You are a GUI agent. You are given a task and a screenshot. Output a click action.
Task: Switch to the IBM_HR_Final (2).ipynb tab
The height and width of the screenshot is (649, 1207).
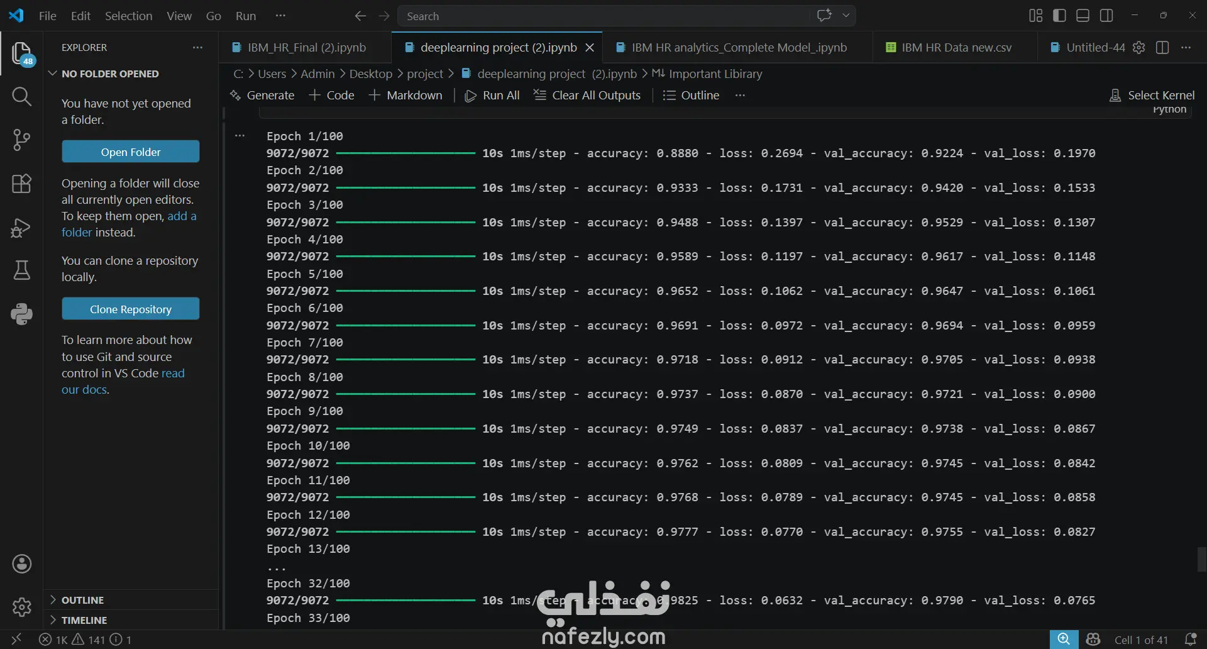pos(306,47)
